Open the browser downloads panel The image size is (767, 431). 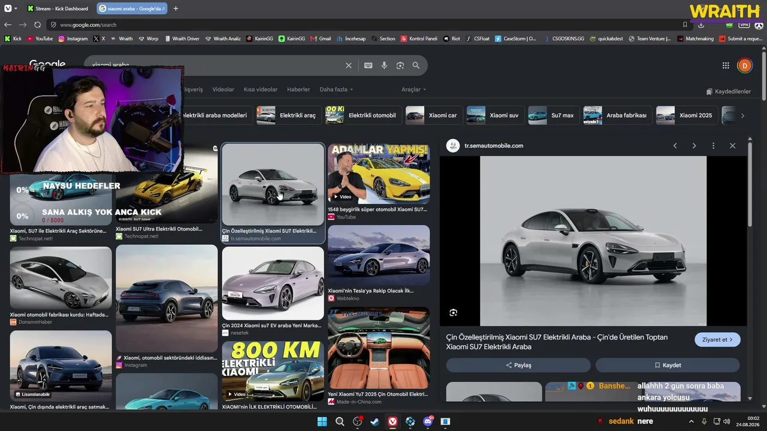tap(701, 25)
